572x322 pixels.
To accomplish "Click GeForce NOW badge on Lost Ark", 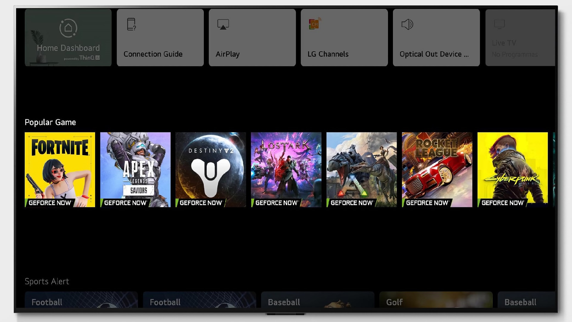I will (x=276, y=203).
